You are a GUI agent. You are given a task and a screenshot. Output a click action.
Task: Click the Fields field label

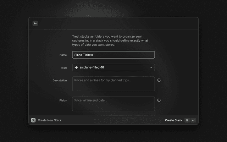[63, 100]
